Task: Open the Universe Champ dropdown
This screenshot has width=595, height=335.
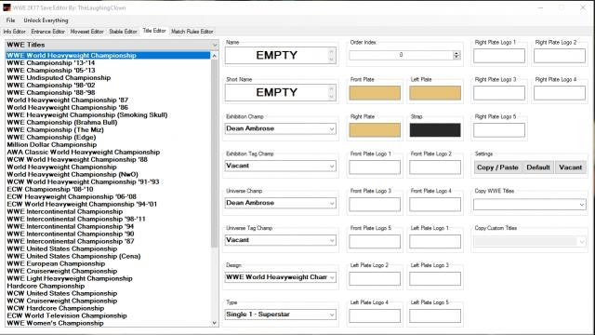Action: point(281,203)
